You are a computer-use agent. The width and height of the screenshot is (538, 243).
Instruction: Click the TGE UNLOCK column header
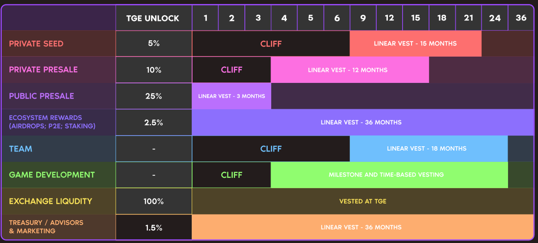[153, 18]
